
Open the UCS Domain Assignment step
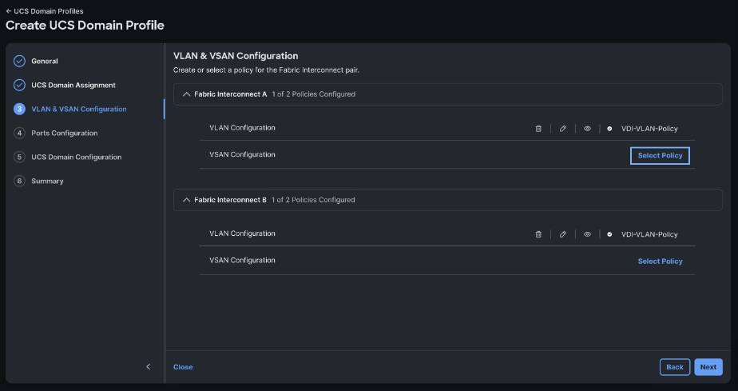pyautogui.click(x=73, y=86)
